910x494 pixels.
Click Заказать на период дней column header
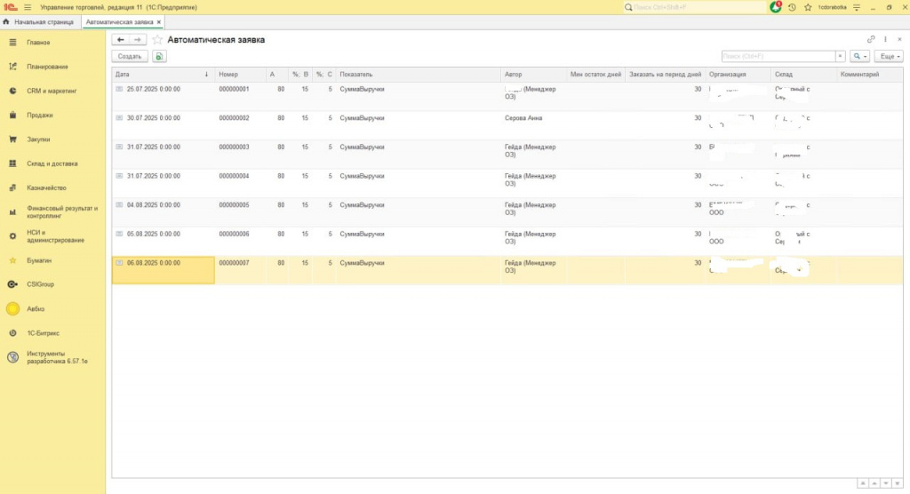click(665, 75)
